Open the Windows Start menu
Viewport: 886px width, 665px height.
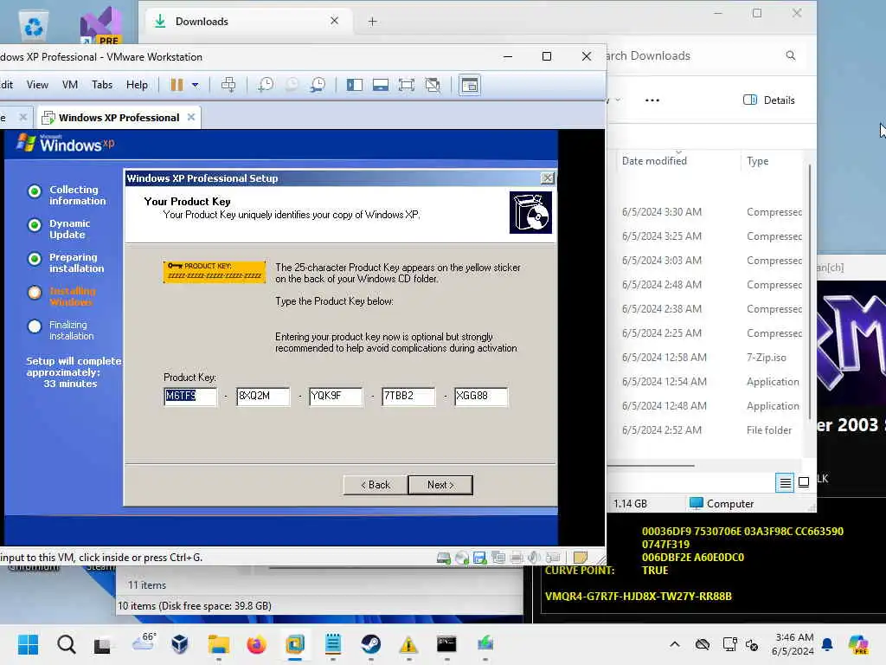coord(28,644)
